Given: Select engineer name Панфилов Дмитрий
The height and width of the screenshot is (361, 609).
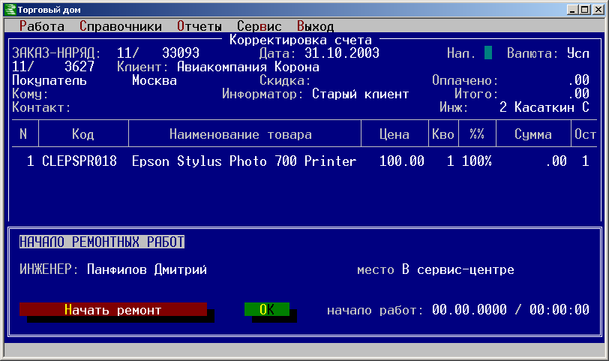Looking at the screenshot, I should (x=147, y=269).
